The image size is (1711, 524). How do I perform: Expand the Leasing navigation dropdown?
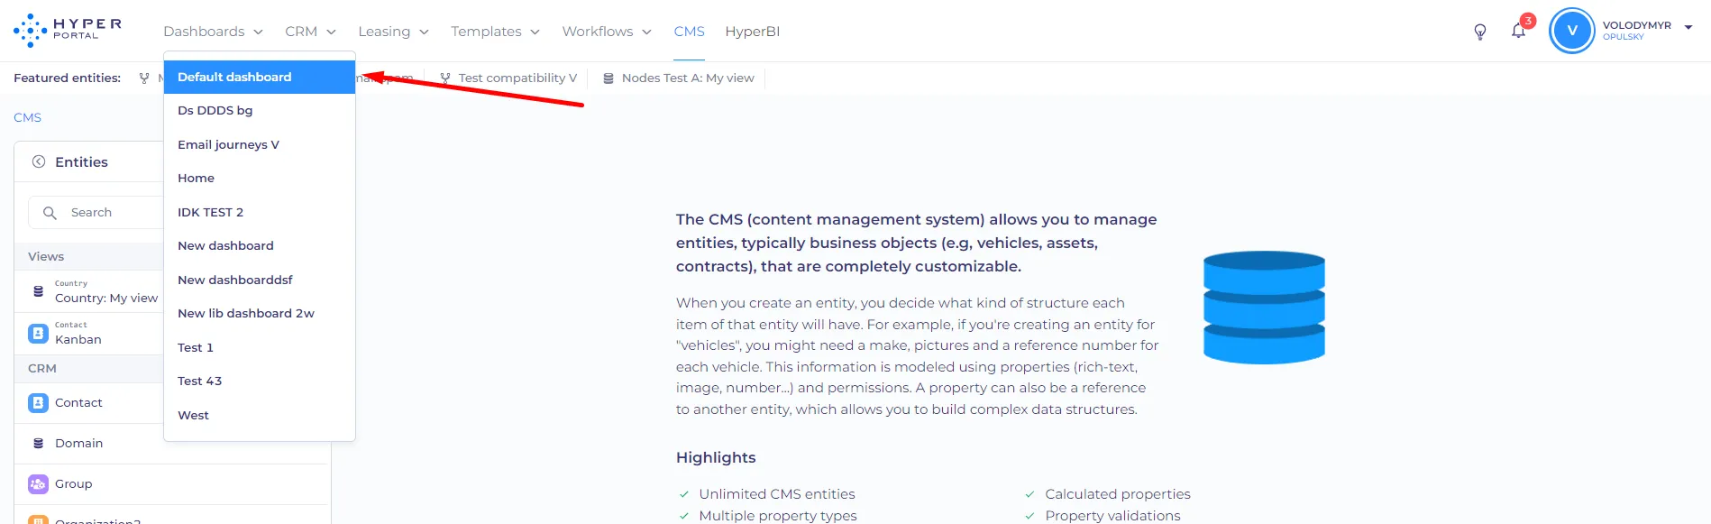[393, 32]
